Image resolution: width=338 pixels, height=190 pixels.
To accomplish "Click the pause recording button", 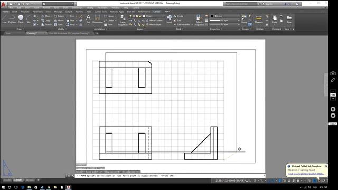I will (x=333, y=109).
